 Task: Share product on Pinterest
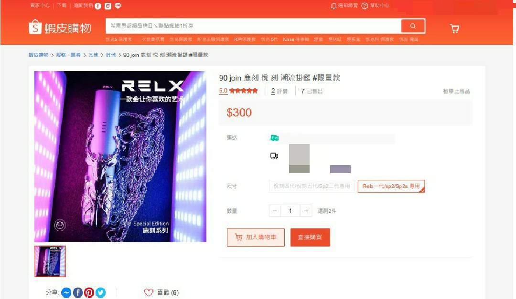pos(89,292)
